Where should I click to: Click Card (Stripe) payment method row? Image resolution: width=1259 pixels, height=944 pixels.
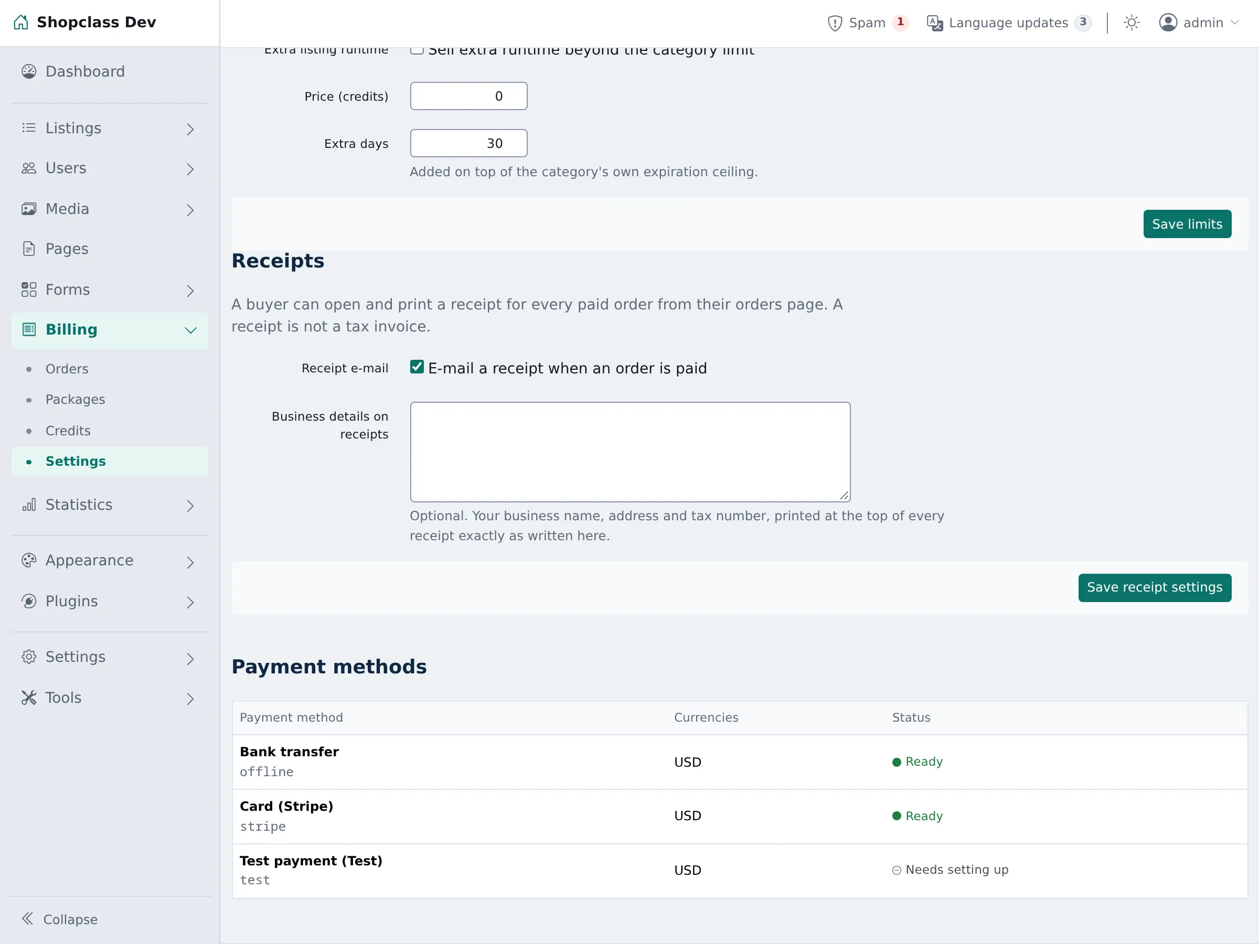[740, 816]
